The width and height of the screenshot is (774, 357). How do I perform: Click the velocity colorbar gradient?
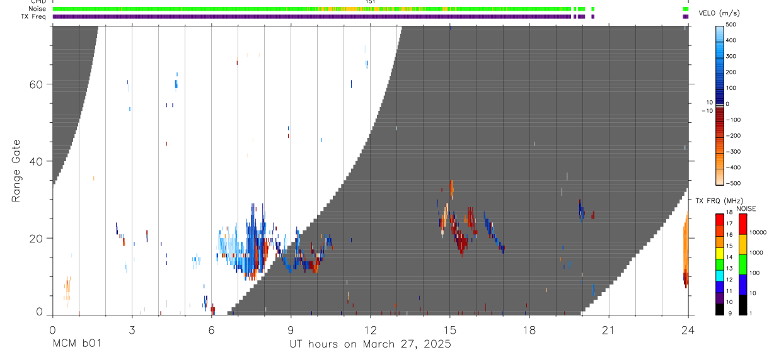click(x=720, y=105)
